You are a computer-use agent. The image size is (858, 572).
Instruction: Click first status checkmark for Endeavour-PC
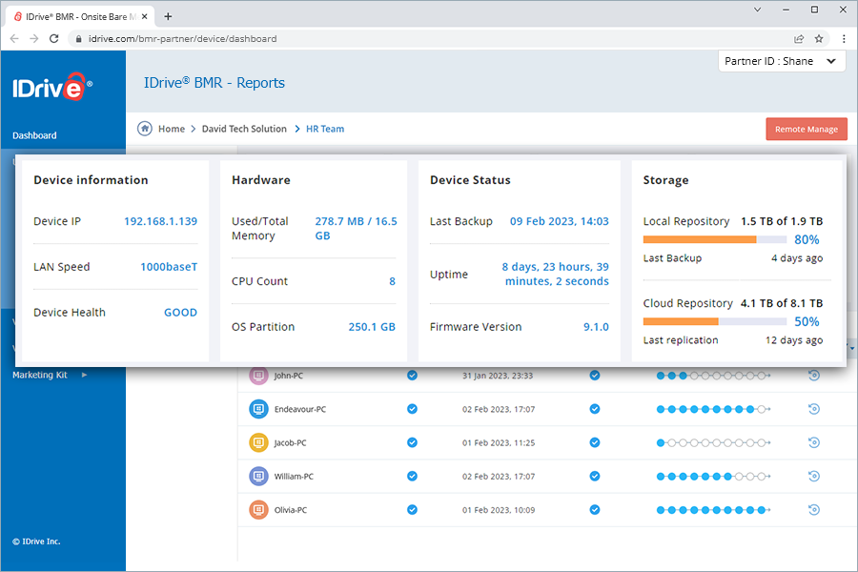point(412,409)
